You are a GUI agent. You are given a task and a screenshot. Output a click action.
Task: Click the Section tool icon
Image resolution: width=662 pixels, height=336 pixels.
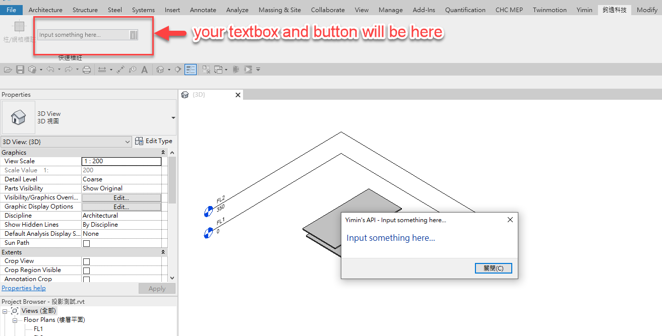click(178, 70)
